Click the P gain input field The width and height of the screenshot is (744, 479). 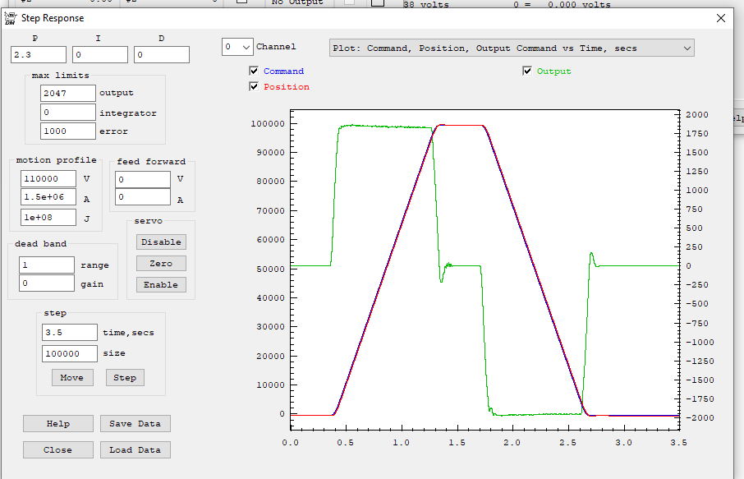pyautogui.click(x=38, y=55)
